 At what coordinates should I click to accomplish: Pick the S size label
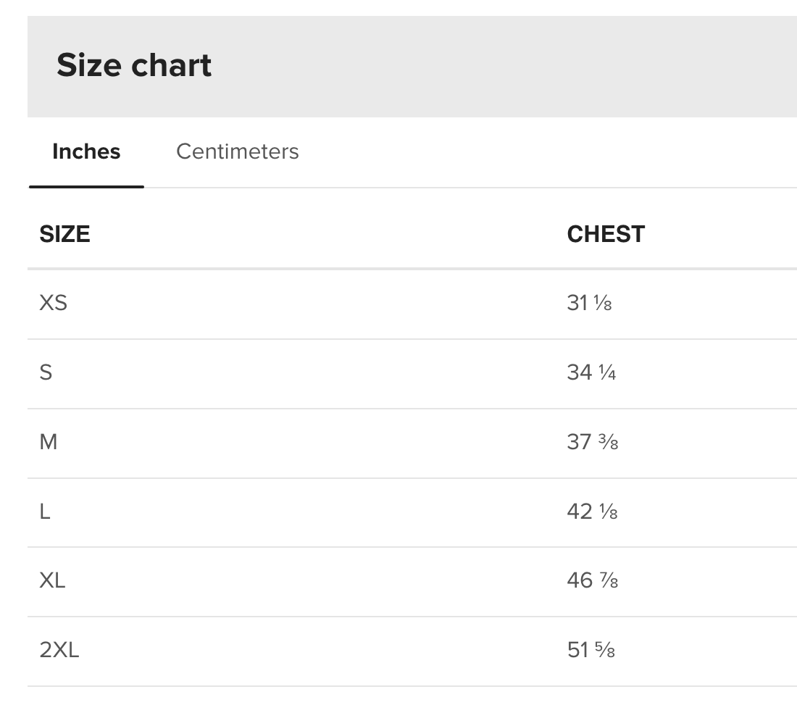(x=46, y=372)
